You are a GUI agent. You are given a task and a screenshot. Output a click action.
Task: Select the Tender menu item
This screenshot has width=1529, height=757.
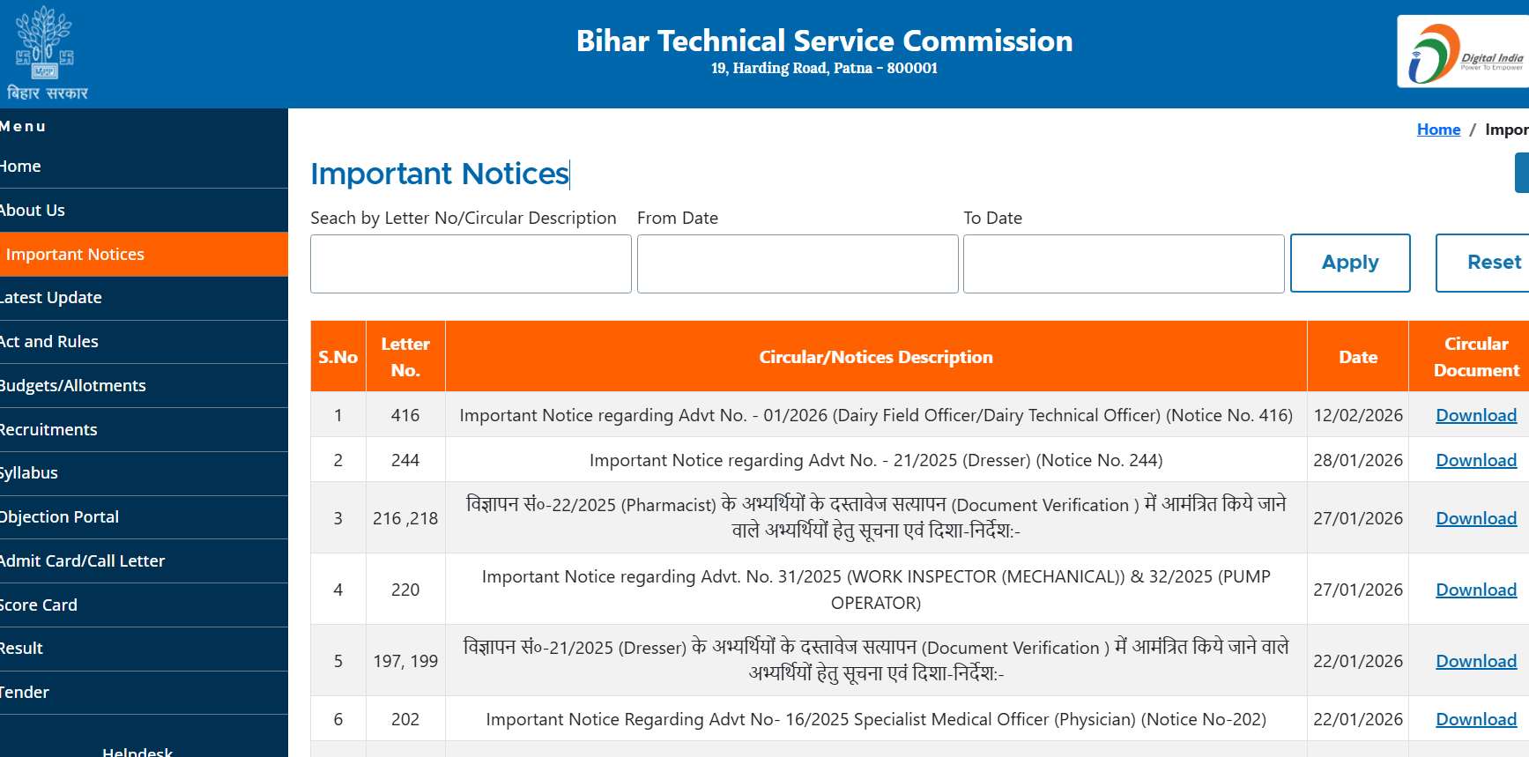[26, 693]
